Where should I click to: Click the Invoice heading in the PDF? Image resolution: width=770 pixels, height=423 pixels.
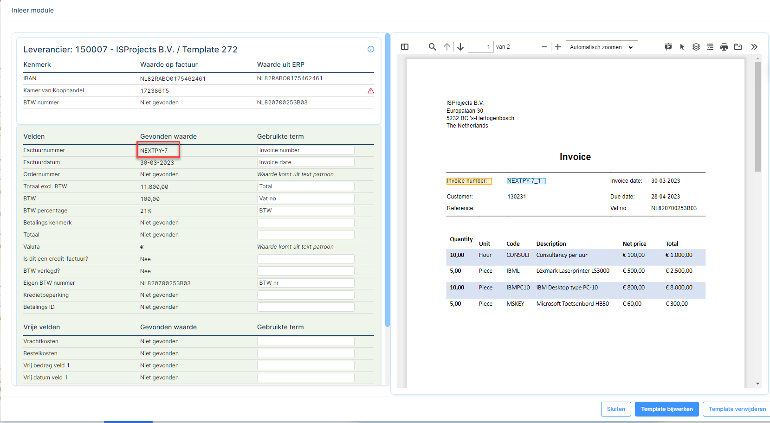(575, 157)
